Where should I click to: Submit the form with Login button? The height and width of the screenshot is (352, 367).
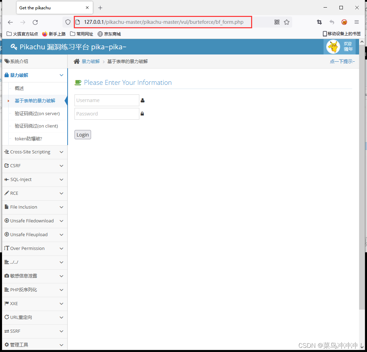pos(83,135)
